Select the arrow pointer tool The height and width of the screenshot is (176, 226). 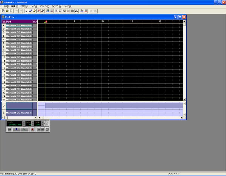point(26,11)
